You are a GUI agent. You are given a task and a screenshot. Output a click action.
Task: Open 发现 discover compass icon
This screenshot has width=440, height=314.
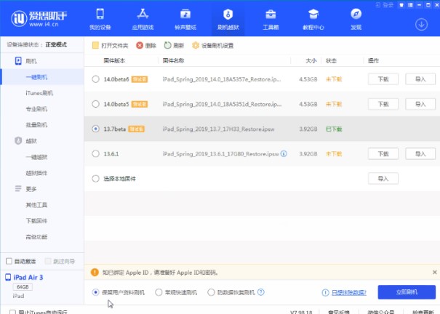click(356, 15)
